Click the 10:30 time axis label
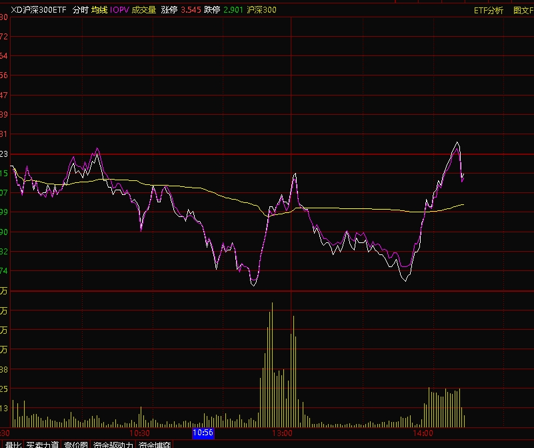 (x=139, y=433)
